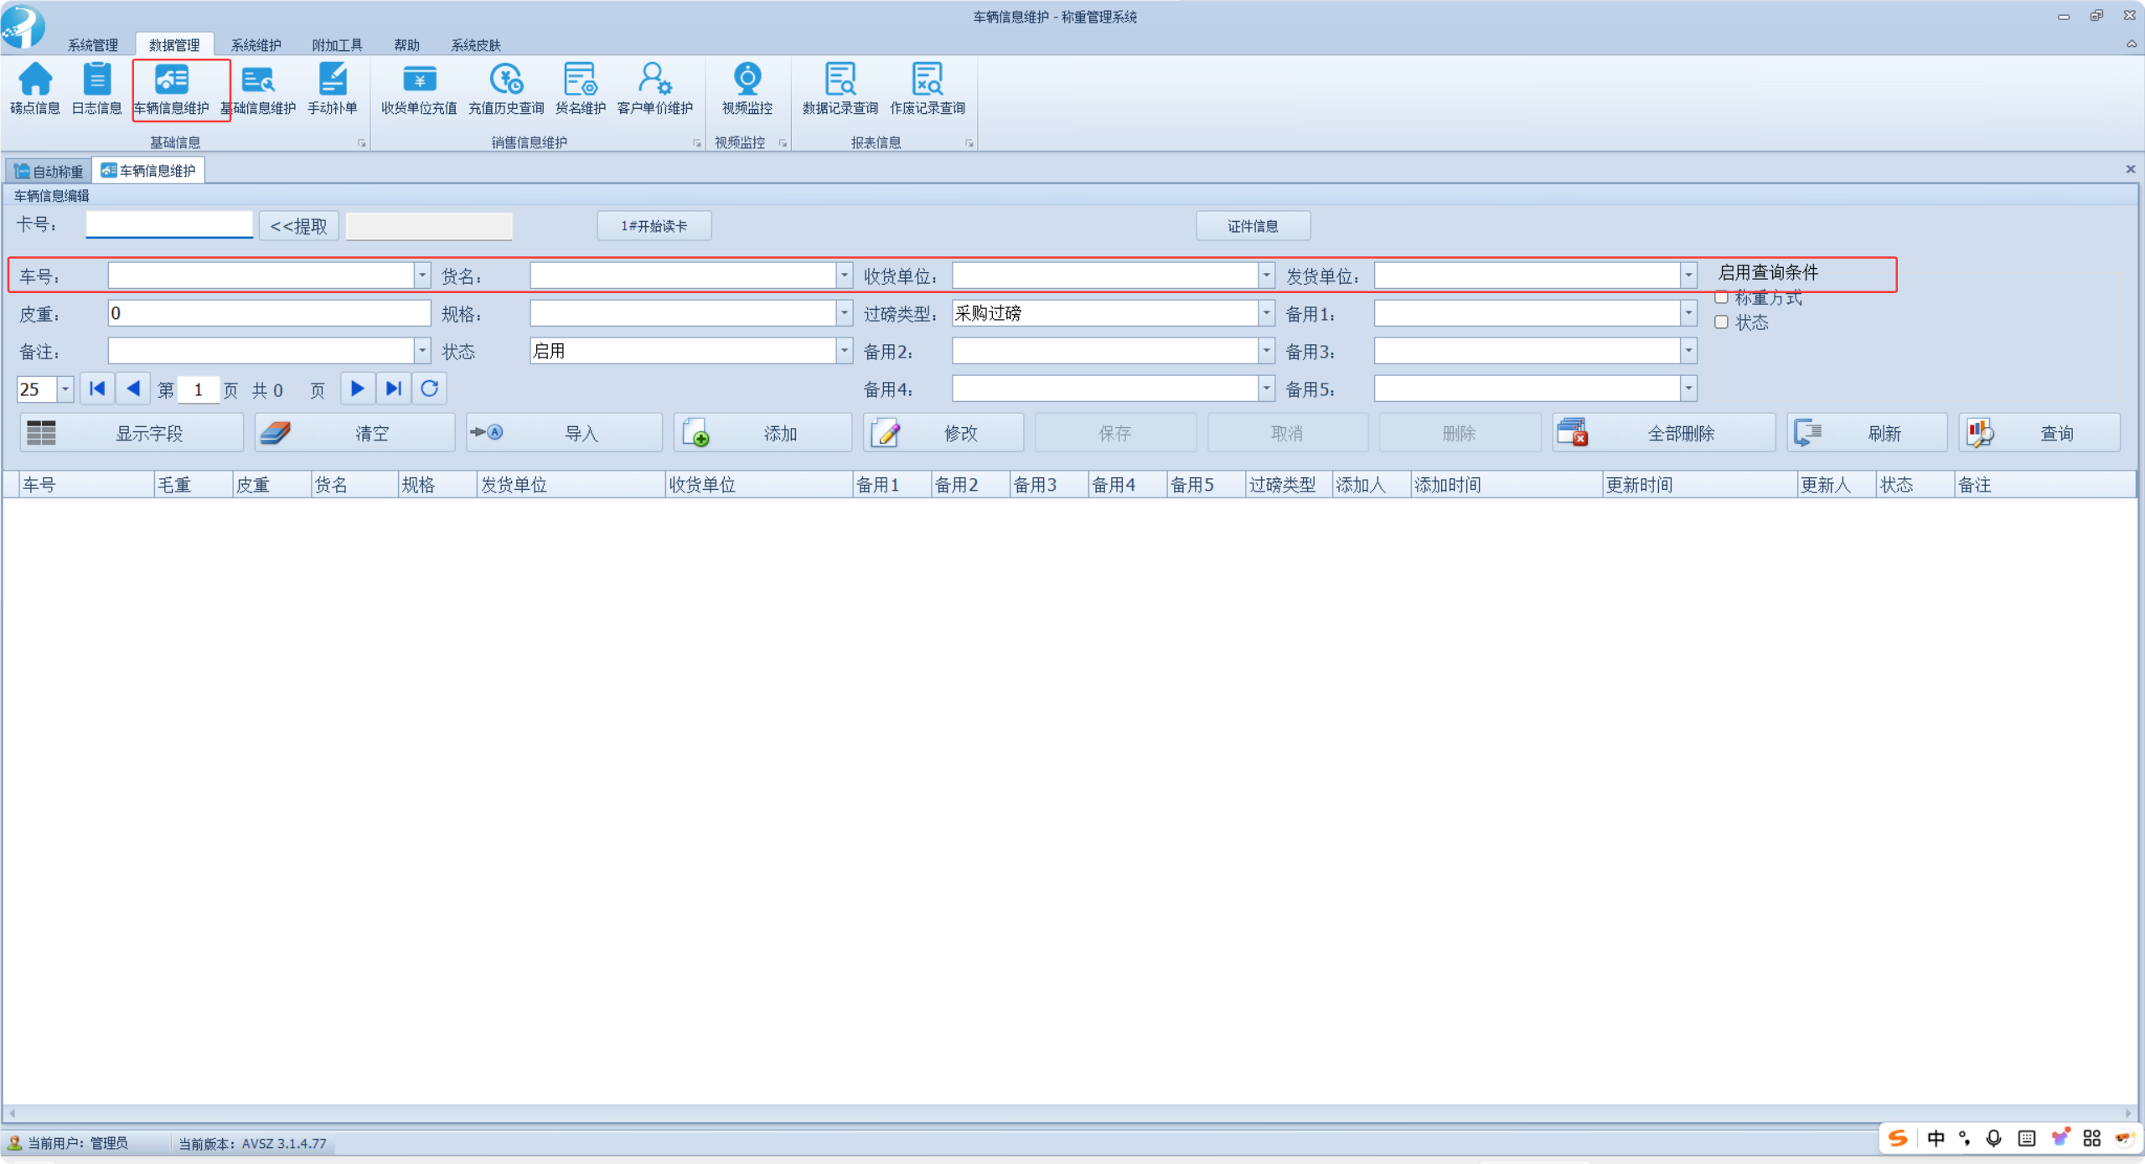Enable 称重方式 query condition checkbox
The width and height of the screenshot is (2145, 1164).
[x=1721, y=297]
